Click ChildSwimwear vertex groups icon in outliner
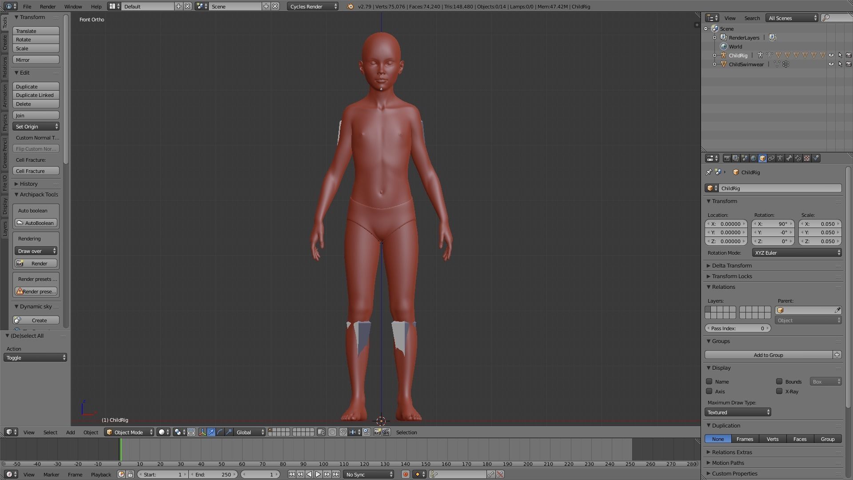The width and height of the screenshot is (853, 480). coord(785,64)
